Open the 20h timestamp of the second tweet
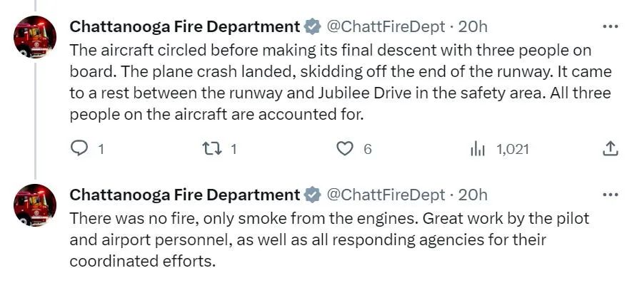Screen dimensions: 637x283 pyautogui.click(x=473, y=195)
